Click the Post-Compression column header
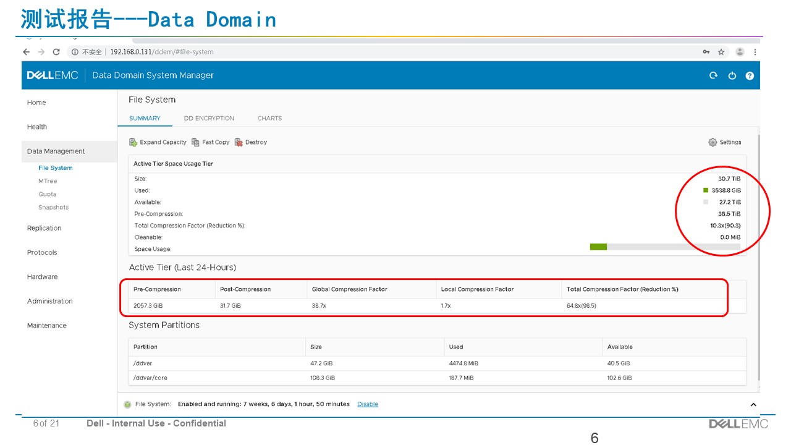The image size is (791, 445). click(245, 289)
